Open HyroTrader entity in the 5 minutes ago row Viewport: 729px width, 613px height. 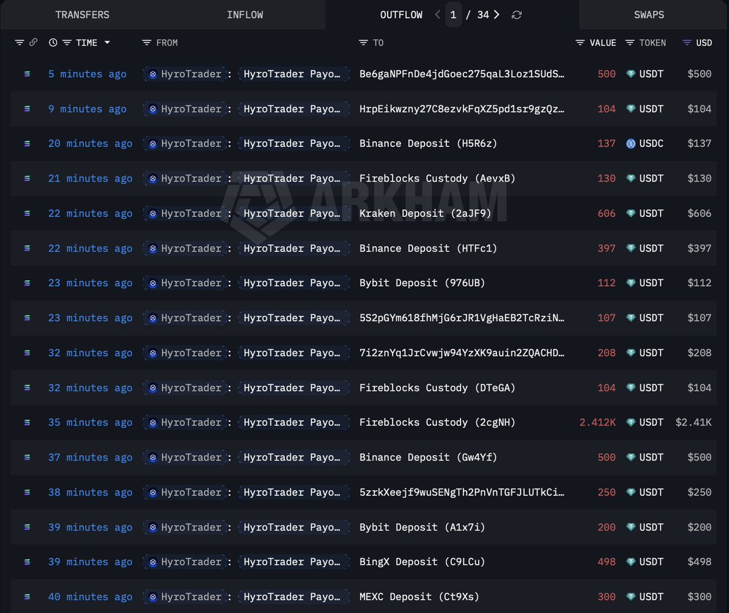[185, 74]
